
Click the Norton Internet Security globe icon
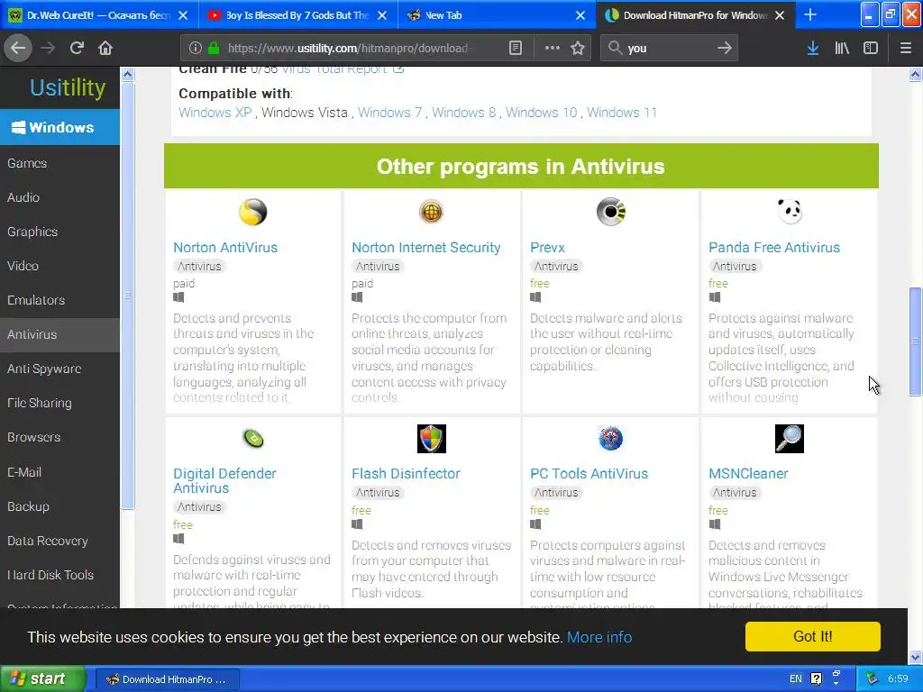point(431,212)
